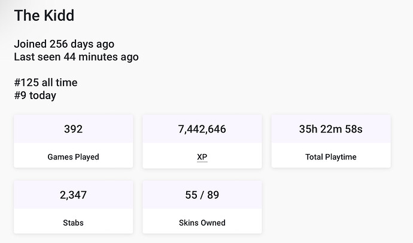Select the 35h 22m 58s playtime value

[x=331, y=129]
